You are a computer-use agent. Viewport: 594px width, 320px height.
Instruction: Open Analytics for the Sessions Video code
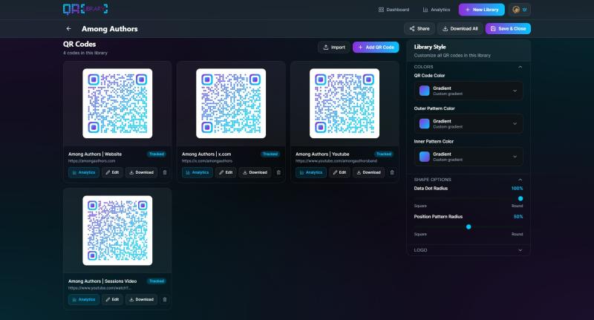(x=84, y=299)
